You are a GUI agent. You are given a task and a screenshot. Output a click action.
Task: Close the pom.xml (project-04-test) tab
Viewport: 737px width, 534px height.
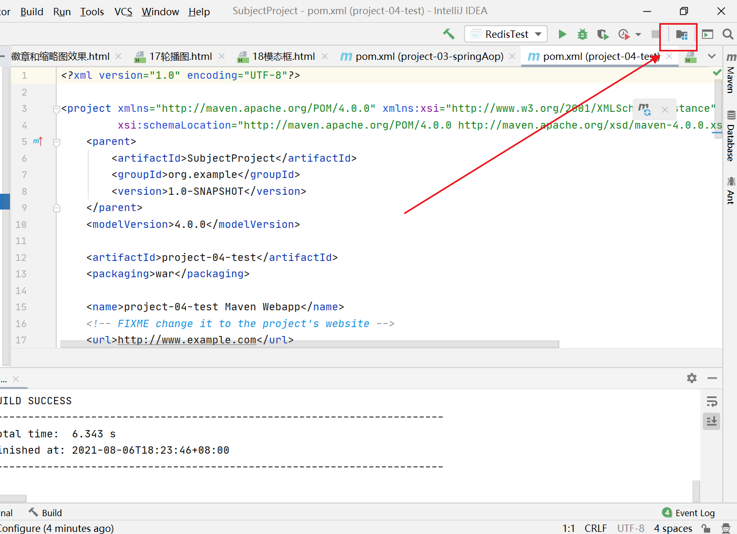point(669,56)
